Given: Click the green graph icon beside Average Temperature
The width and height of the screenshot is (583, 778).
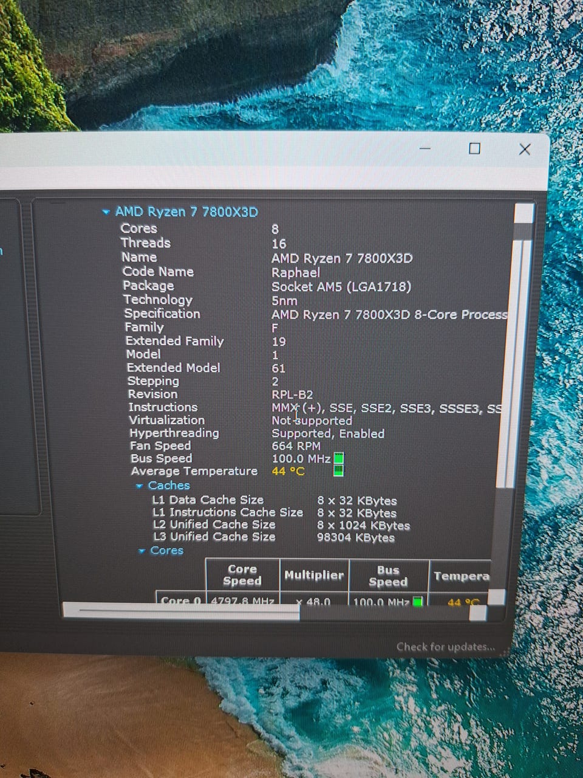Looking at the screenshot, I should 339,471.
